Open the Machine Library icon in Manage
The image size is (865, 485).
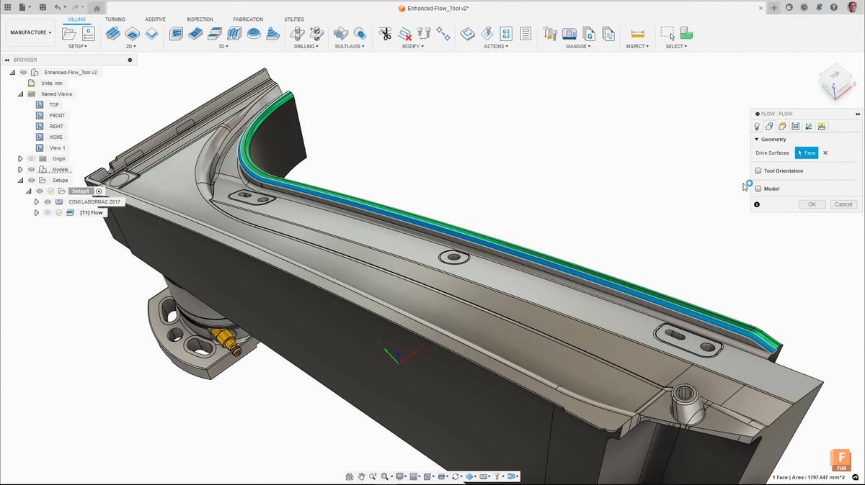coord(569,33)
